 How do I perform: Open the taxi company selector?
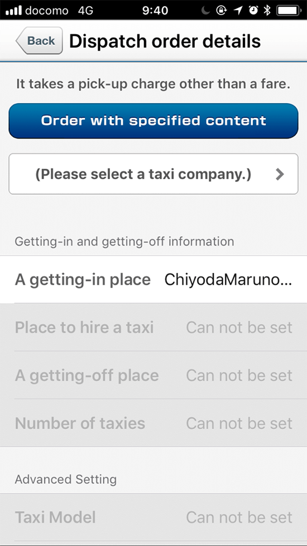click(153, 174)
